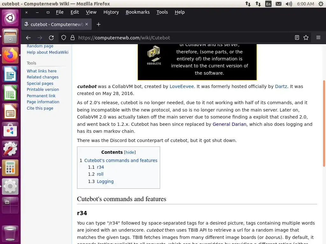This screenshot has height=244, width=326.
Task: Close the cutebot tab
Action: [x=87, y=24]
